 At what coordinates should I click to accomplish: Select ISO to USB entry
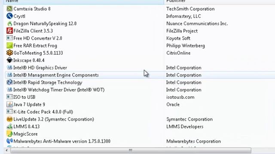click(24, 97)
